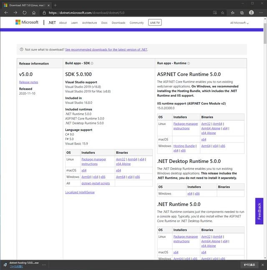
Task: Download .NET Desktop Runtime x86 installer
Action: tap(197, 194)
